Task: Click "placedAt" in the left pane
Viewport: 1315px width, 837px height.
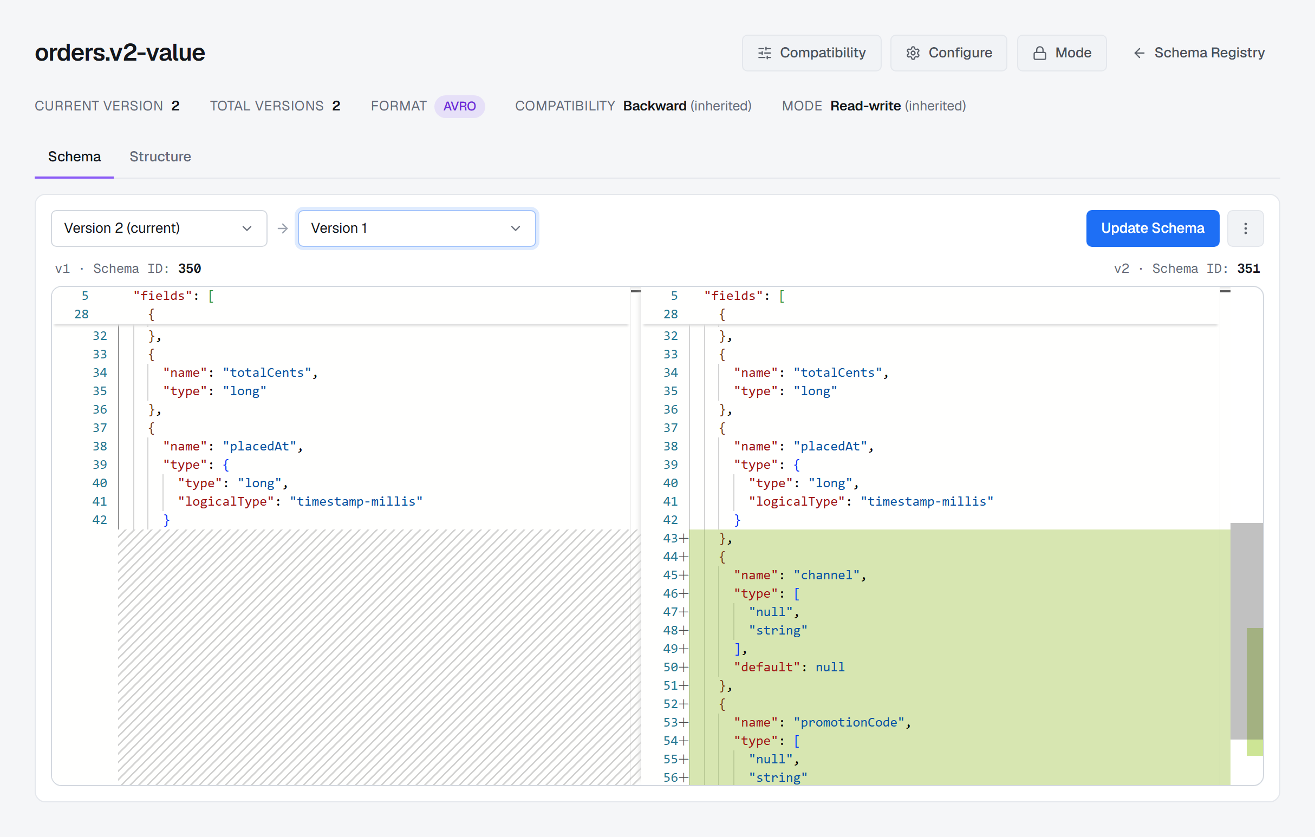Action: (259, 446)
